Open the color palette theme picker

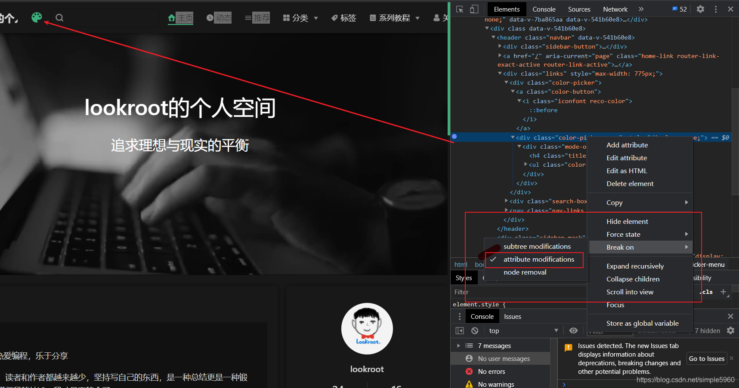tap(37, 17)
